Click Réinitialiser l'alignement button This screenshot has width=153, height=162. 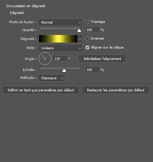(102, 59)
